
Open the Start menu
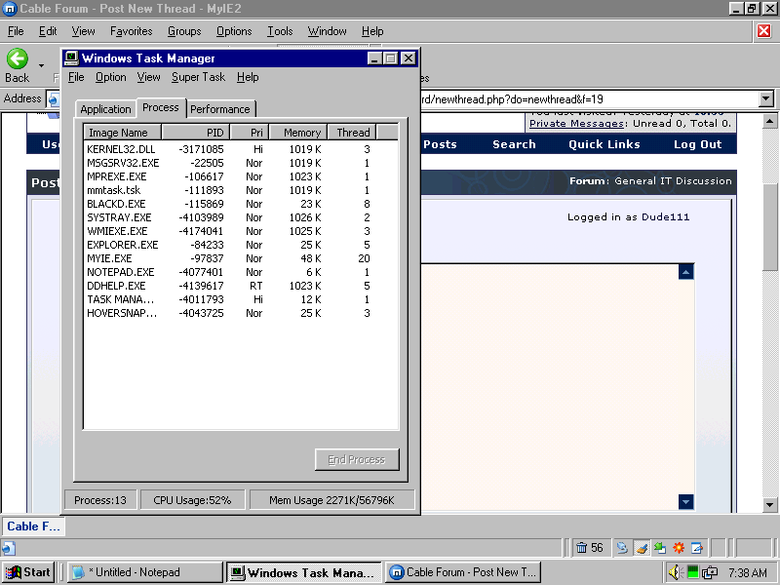28,572
